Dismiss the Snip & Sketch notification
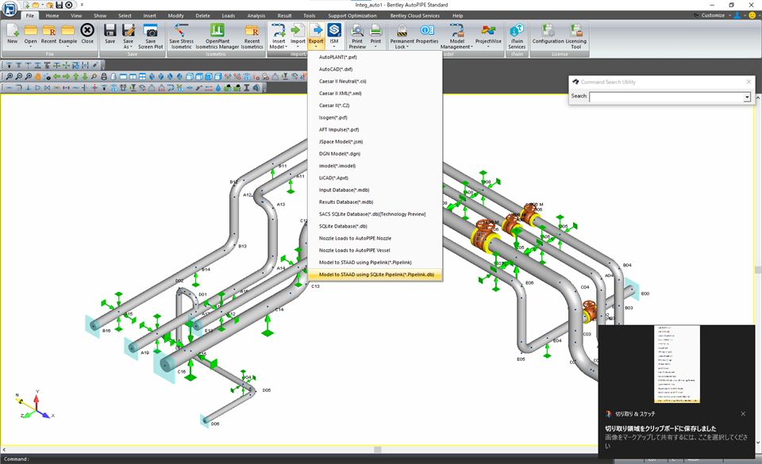Image resolution: width=762 pixels, height=464 pixels. tap(743, 414)
